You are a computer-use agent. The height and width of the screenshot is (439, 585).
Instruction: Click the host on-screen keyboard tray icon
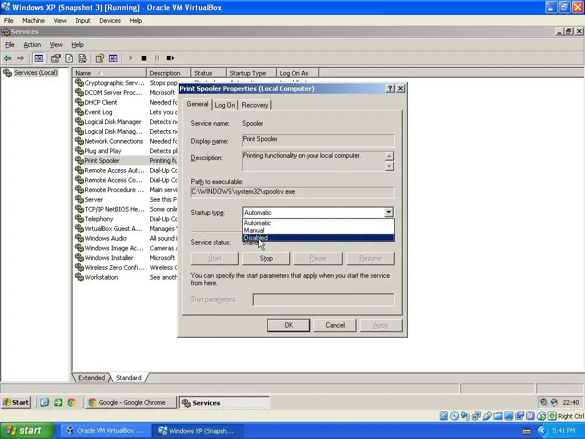(x=526, y=431)
